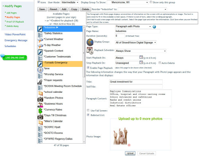Click the Save button
Image resolution: width=199 pixels, height=156 pixels.
click(x=42, y=9)
